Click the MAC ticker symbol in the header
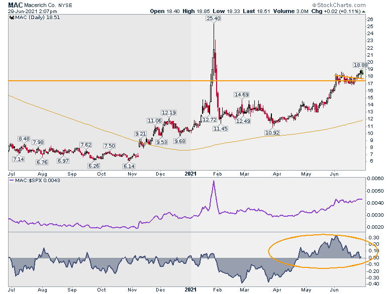Viewport: 392px width, 294px height. [16, 5]
